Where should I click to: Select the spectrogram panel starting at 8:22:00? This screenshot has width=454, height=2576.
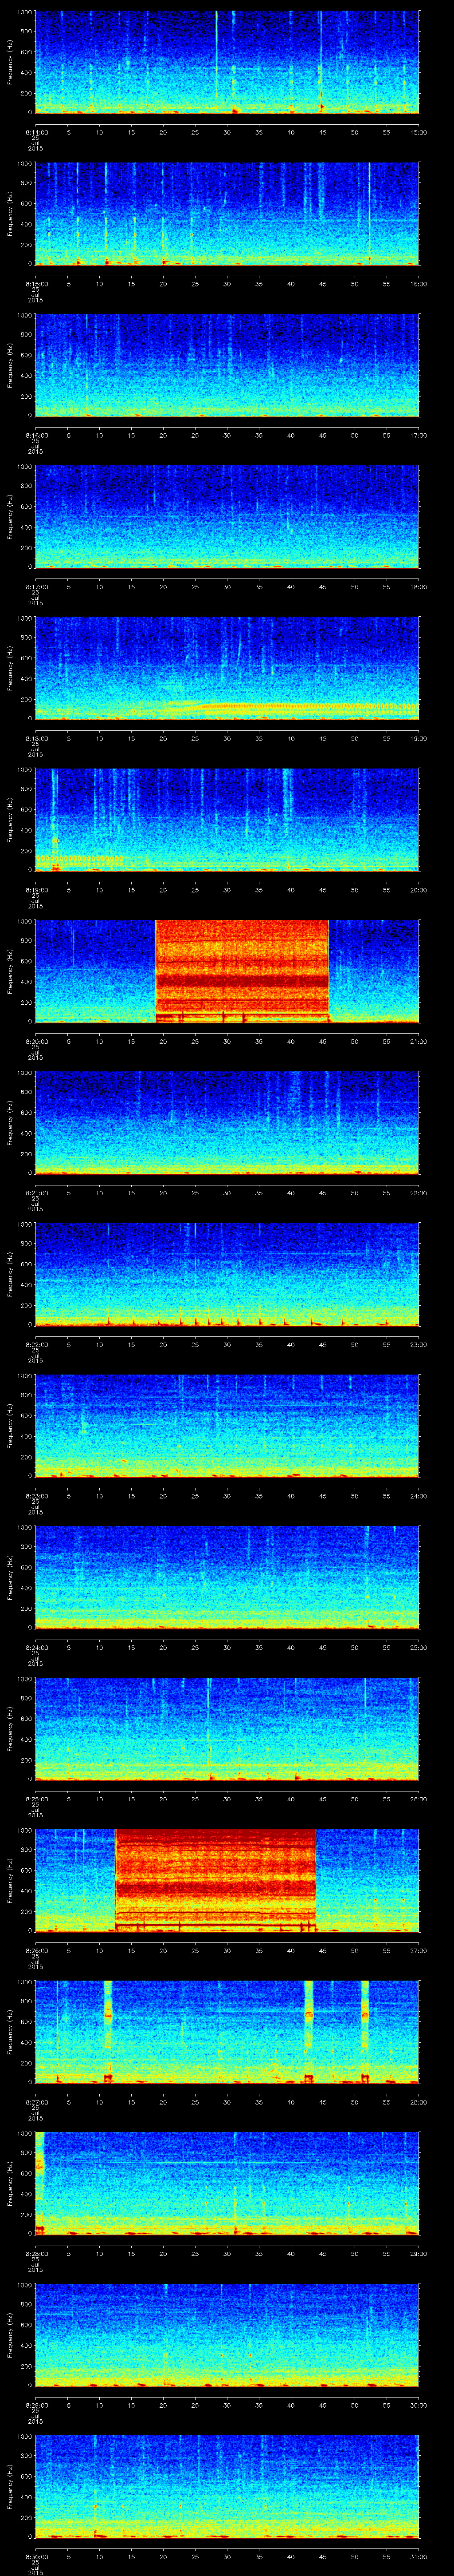(x=227, y=1274)
